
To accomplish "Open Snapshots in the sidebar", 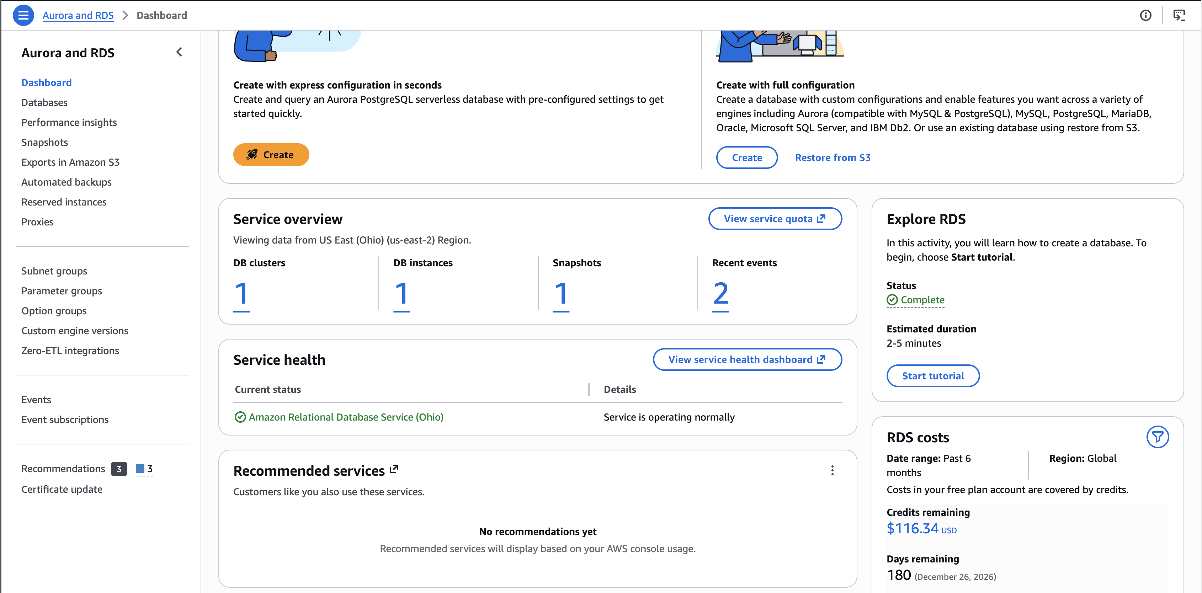I will [x=45, y=142].
